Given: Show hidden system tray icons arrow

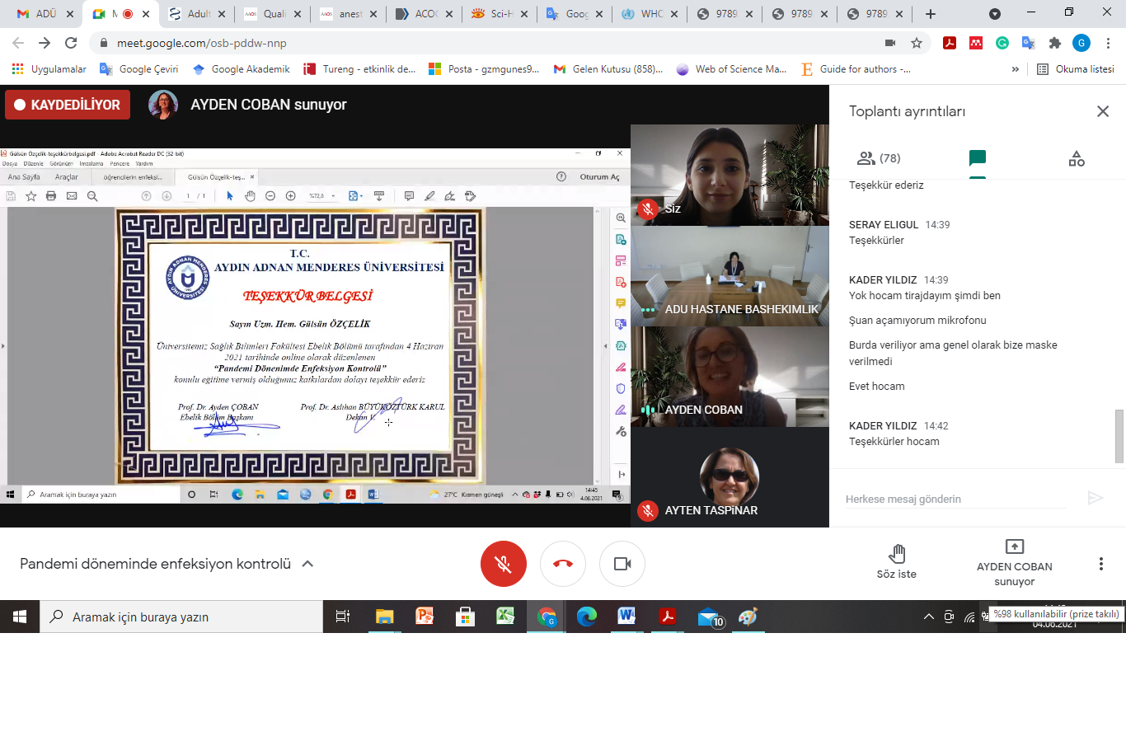Looking at the screenshot, I should tap(928, 617).
